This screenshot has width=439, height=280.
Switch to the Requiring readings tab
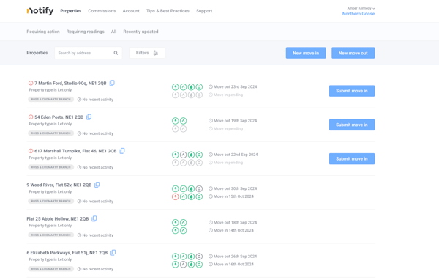click(85, 32)
